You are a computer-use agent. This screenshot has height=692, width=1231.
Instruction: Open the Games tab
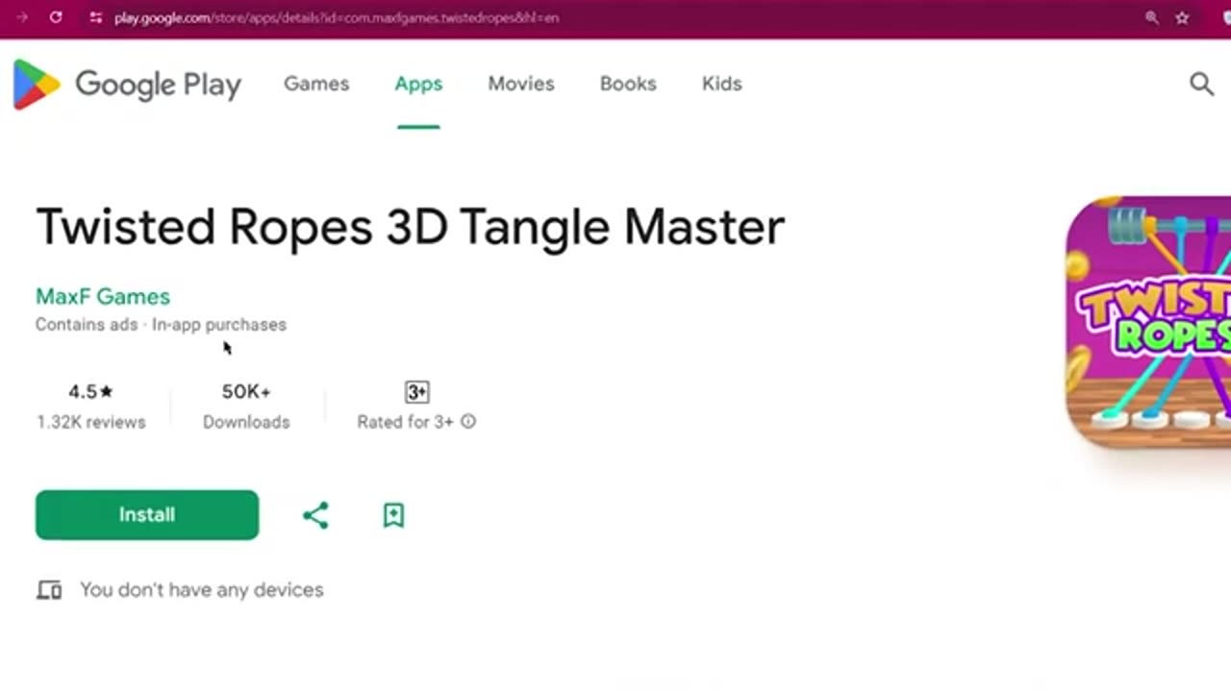point(316,84)
